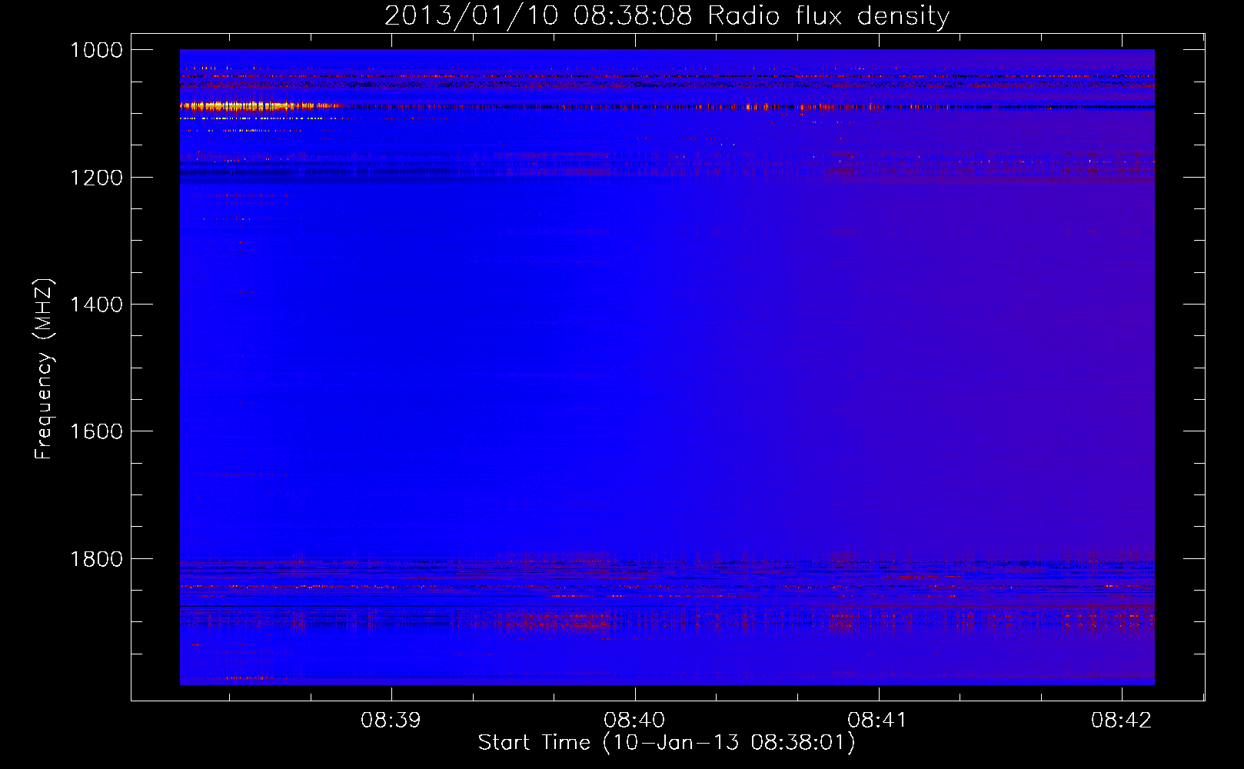Click the 08:40 time tick label

pos(634,720)
